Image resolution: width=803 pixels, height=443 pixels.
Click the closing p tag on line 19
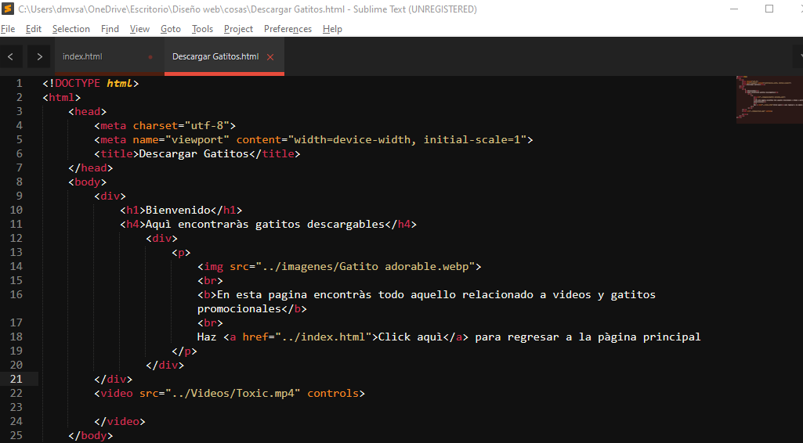[x=184, y=351]
